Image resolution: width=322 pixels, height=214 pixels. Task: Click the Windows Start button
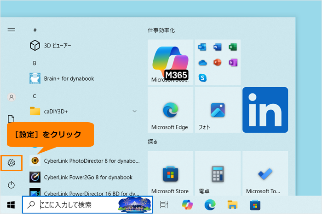point(11,205)
